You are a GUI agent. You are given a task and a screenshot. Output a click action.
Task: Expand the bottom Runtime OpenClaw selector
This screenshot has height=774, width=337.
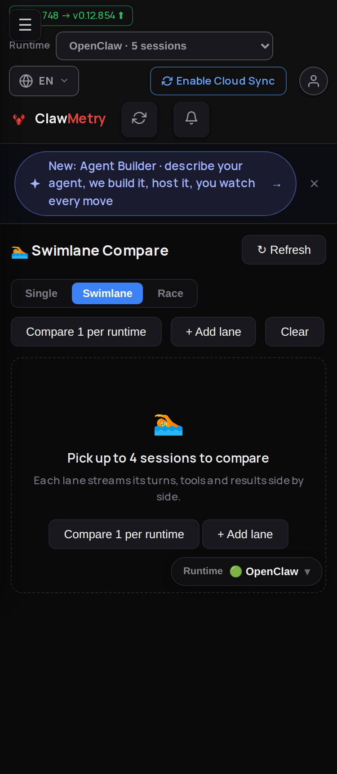coord(247,571)
